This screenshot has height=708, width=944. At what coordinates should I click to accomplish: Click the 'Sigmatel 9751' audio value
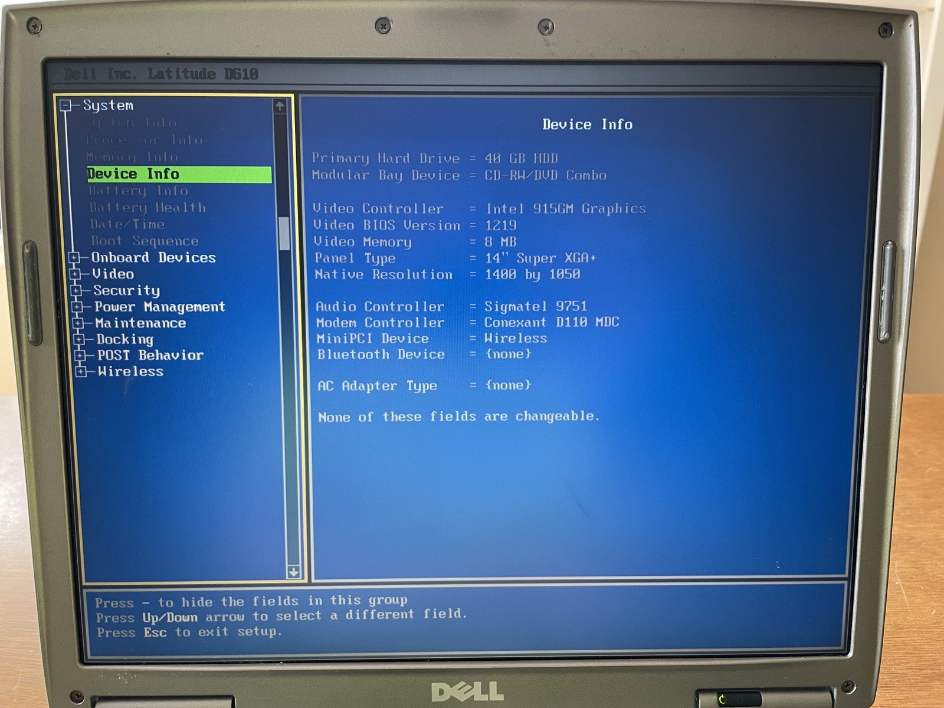(536, 306)
